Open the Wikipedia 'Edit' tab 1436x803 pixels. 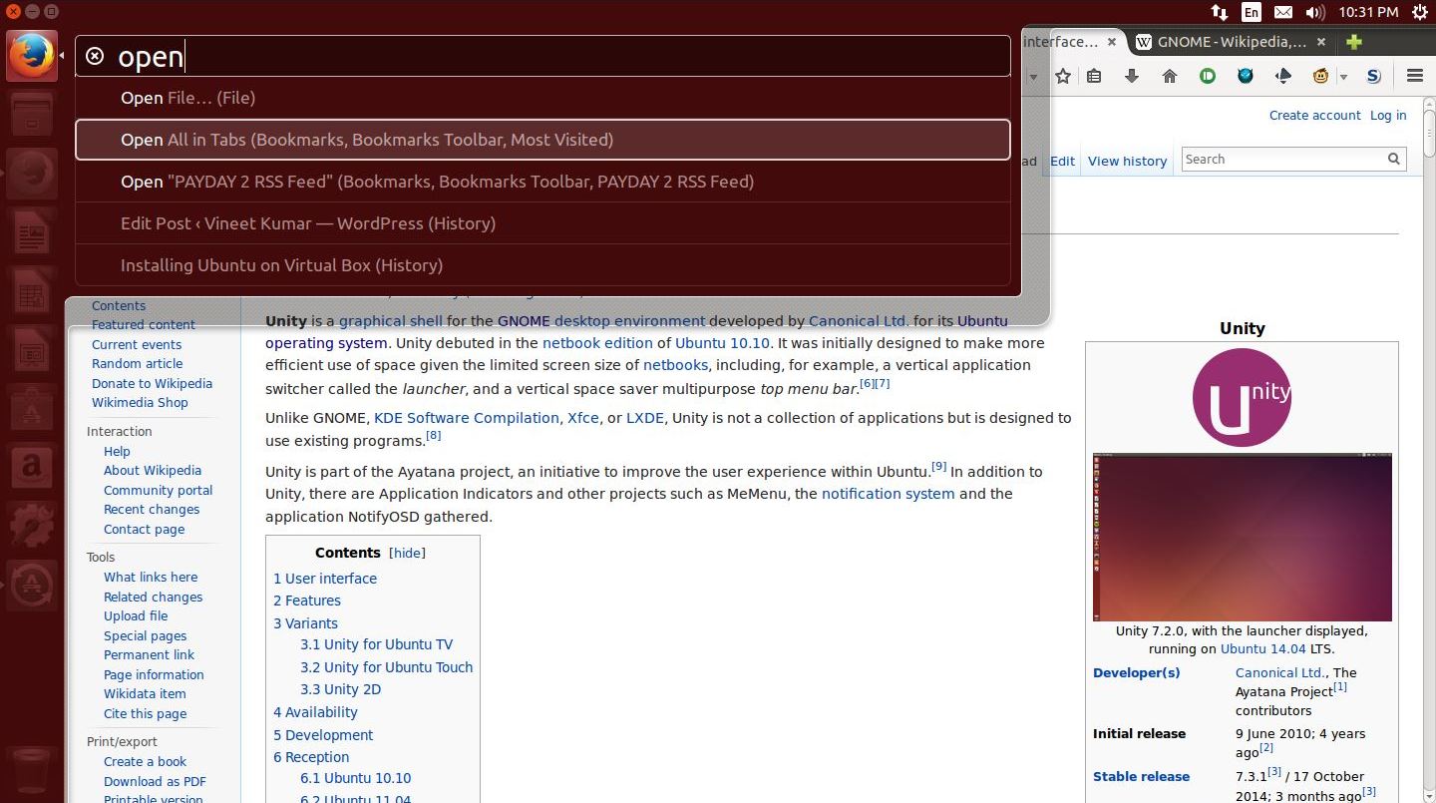(x=1062, y=161)
